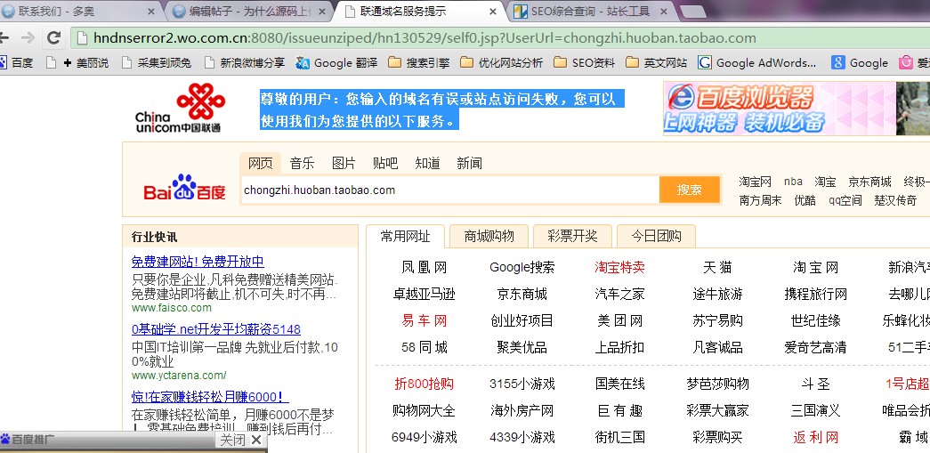Open the Google bookmark with blue icon
Screen dimensions: 930x453
860,63
